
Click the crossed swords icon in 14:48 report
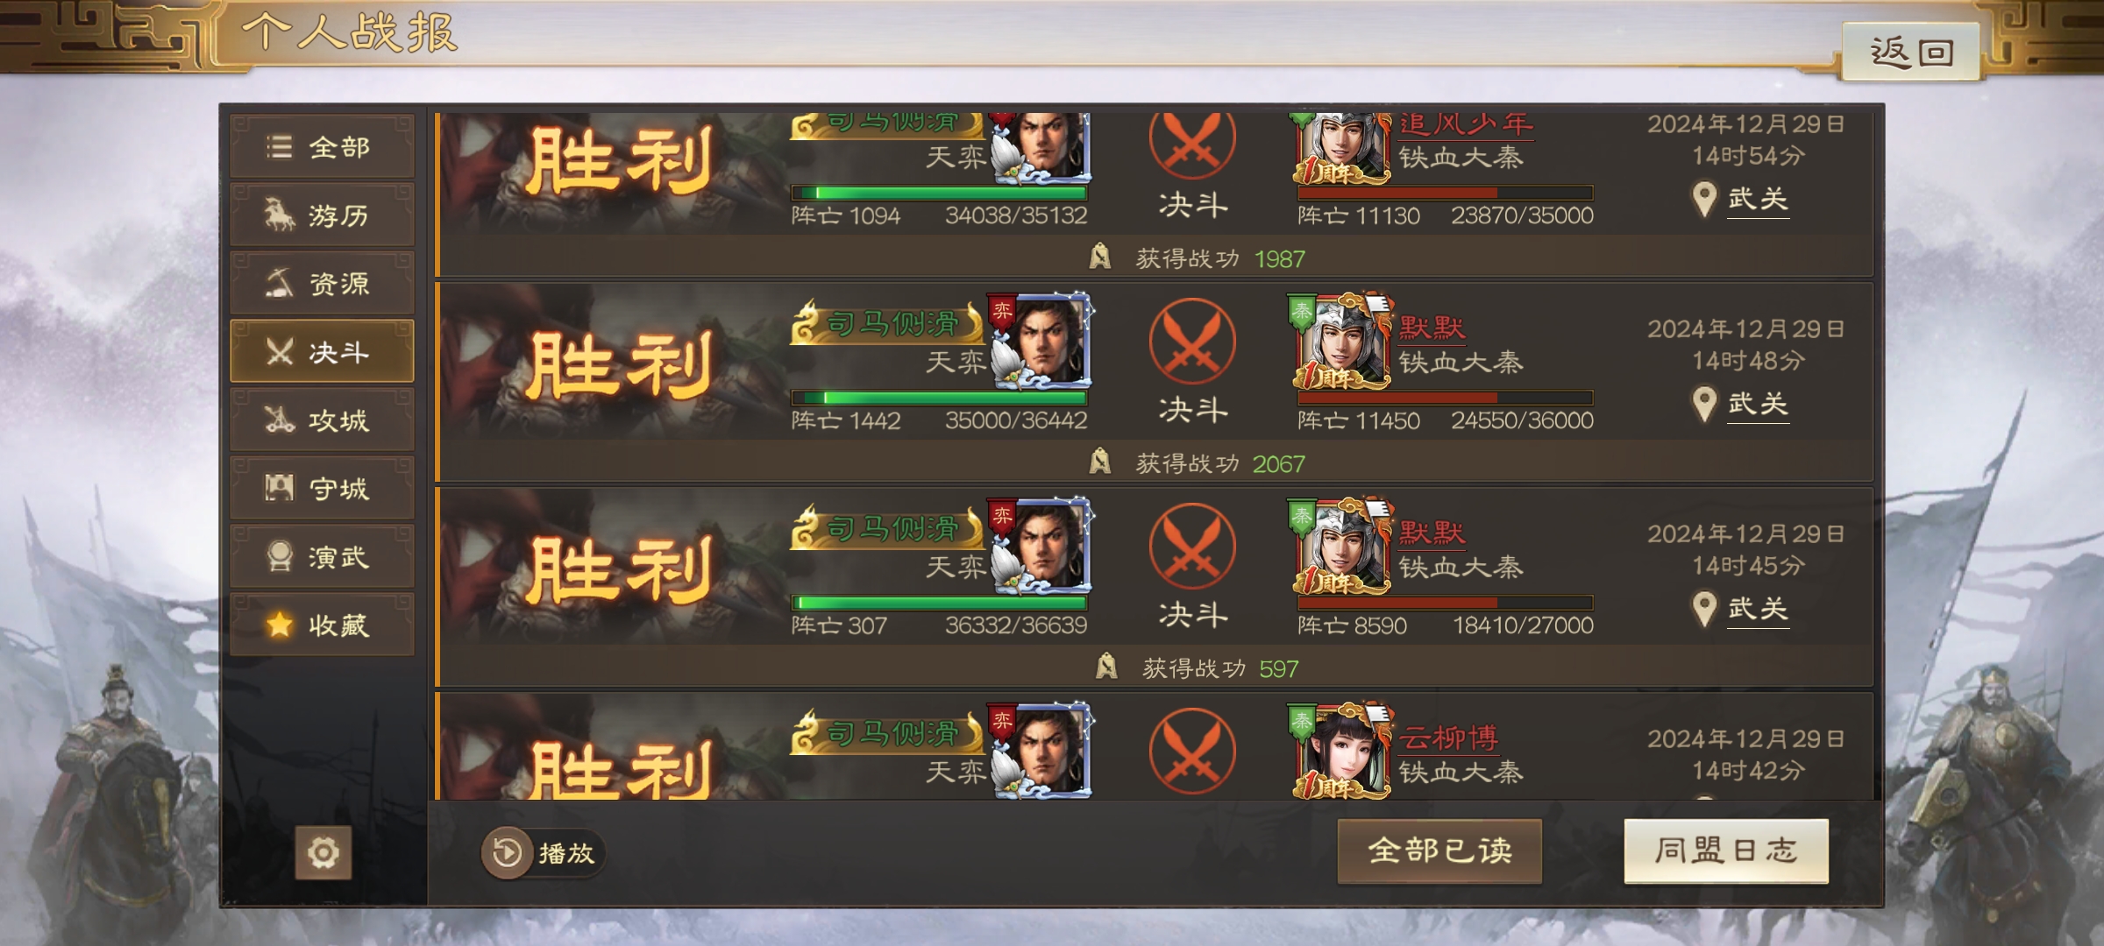1192,342
